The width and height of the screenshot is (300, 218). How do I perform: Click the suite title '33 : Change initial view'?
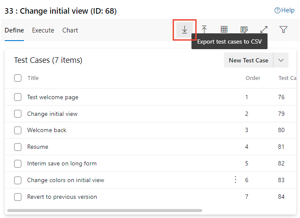60,11
